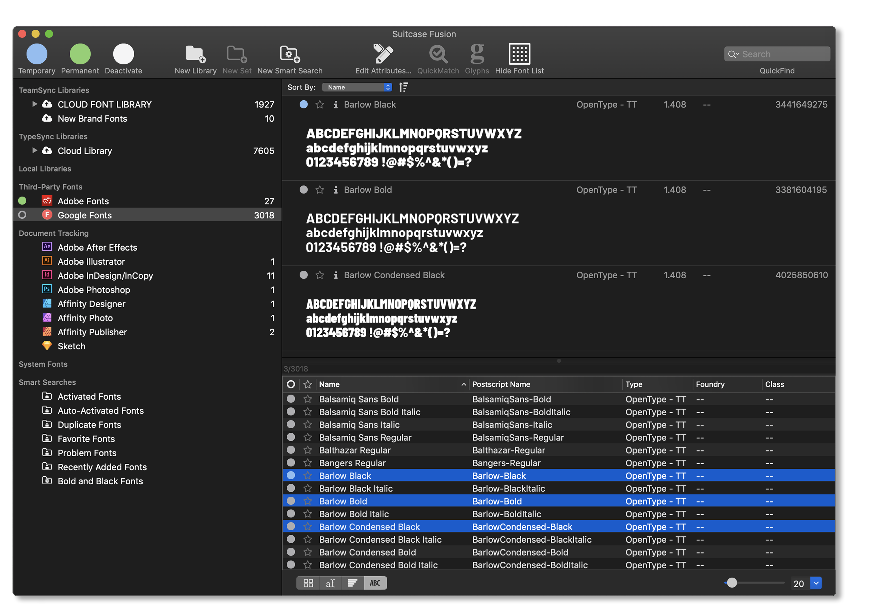
Task: Click the Permanent activation button
Action: [80, 54]
